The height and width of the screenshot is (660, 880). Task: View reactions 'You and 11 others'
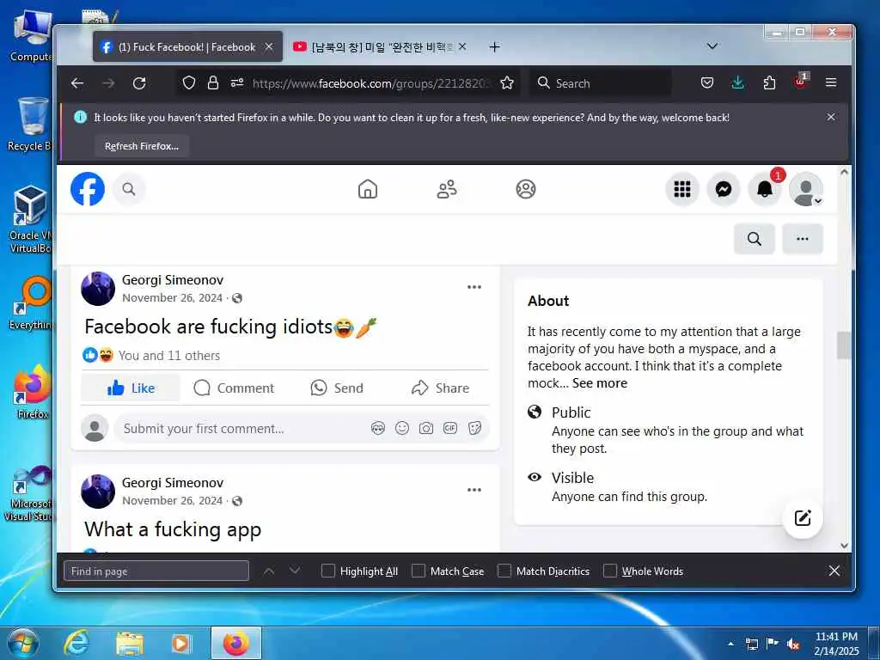pyautogui.click(x=169, y=355)
